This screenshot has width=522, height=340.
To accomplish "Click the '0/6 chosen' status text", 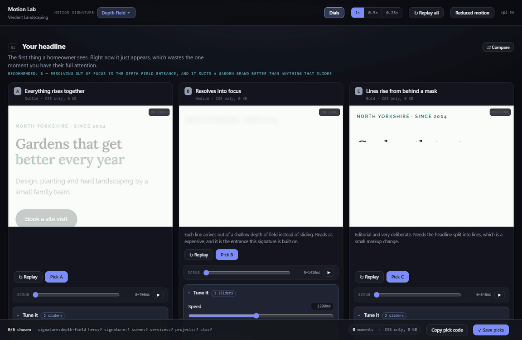I will (19, 330).
